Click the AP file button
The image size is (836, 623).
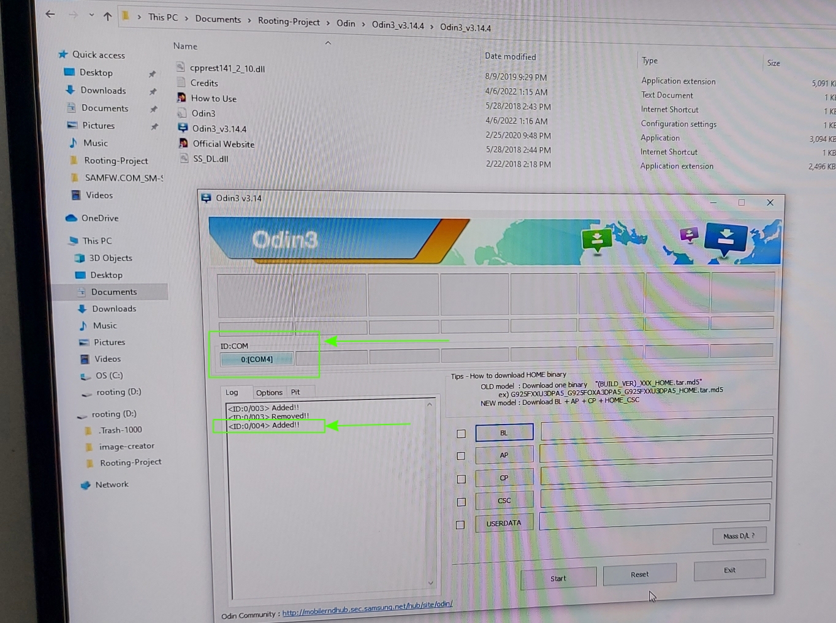click(504, 455)
